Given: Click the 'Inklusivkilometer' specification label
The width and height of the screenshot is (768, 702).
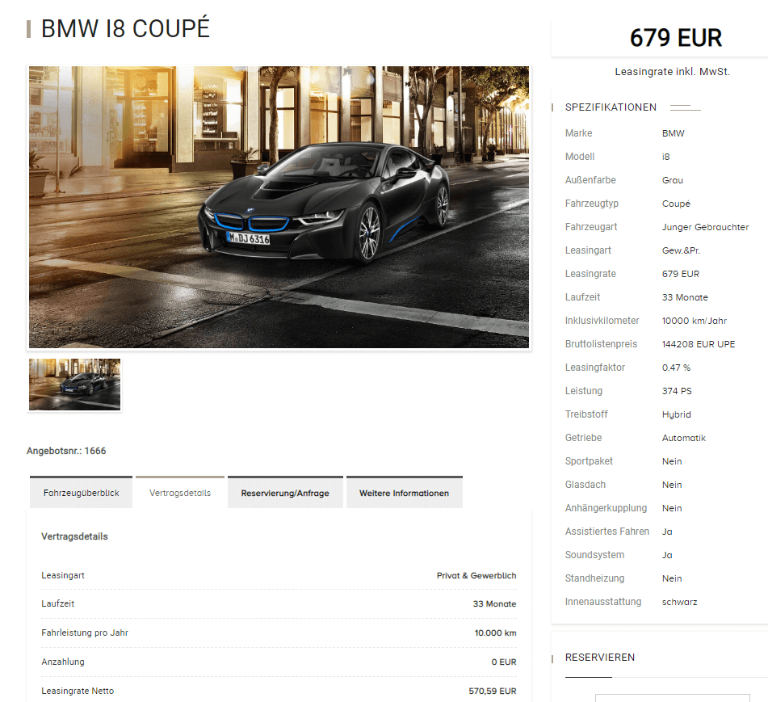Looking at the screenshot, I should click(602, 321).
